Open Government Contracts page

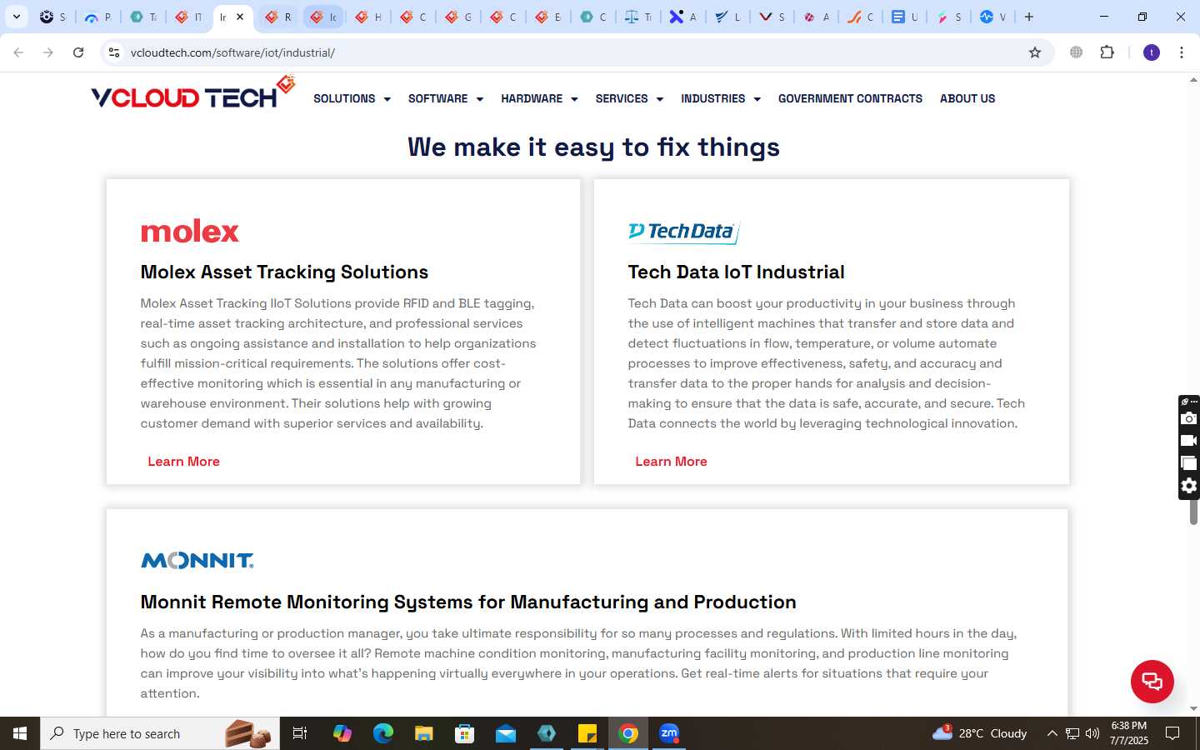pyautogui.click(x=850, y=98)
